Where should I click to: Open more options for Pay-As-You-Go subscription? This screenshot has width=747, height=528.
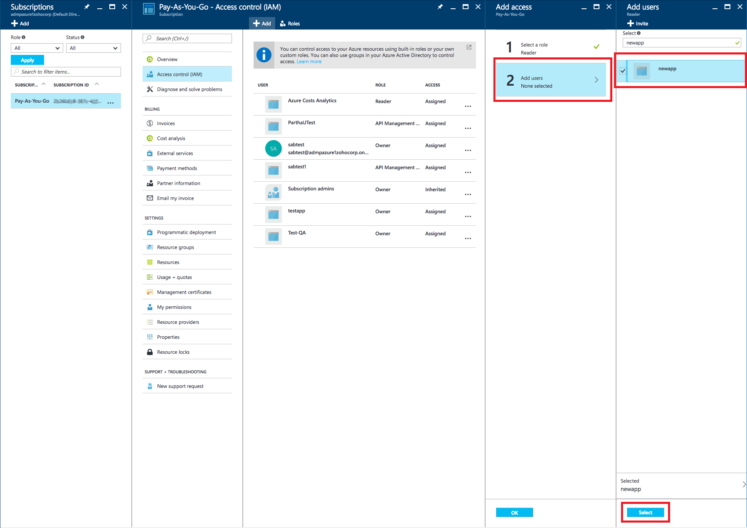pos(111,103)
